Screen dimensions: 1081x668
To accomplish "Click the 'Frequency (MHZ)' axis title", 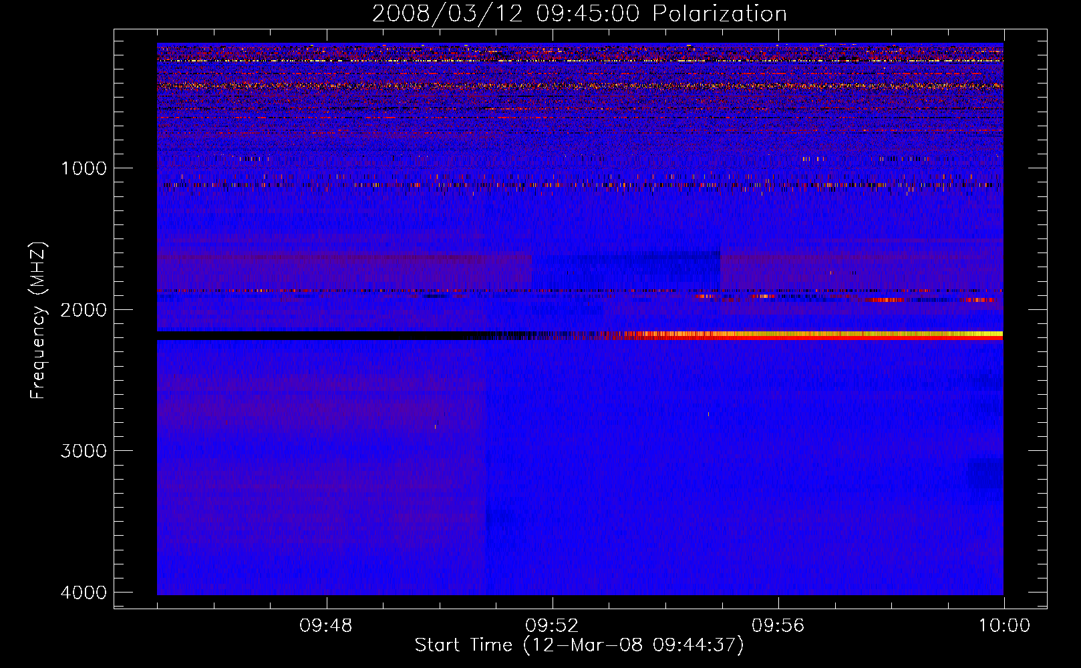I will tap(39, 321).
